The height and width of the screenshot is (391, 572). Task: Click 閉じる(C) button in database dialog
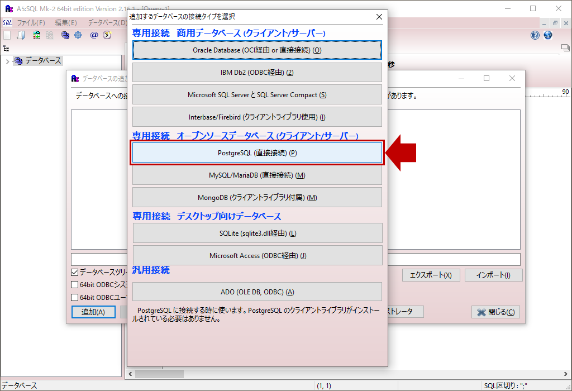pos(496,312)
